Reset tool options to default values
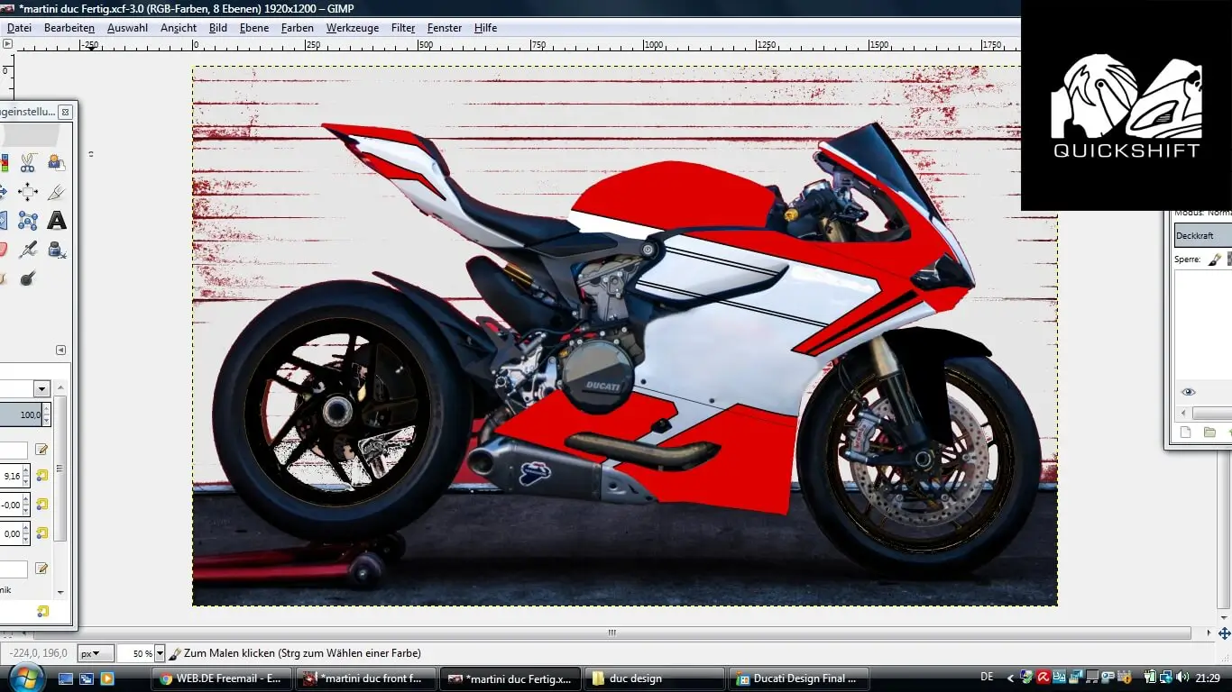 click(x=42, y=611)
